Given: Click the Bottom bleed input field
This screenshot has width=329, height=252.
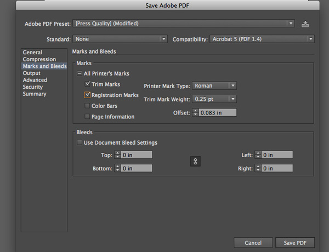Looking at the screenshot, I should (x=137, y=168).
